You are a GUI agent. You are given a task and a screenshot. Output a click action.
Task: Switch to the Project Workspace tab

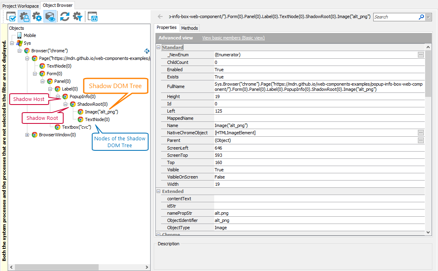pos(20,6)
